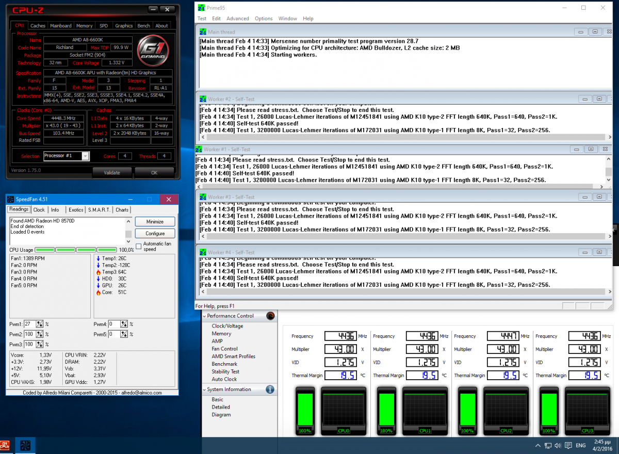Image resolution: width=619 pixels, height=454 pixels.
Task: Click the Main thread window icon
Action: pyautogui.click(x=203, y=32)
